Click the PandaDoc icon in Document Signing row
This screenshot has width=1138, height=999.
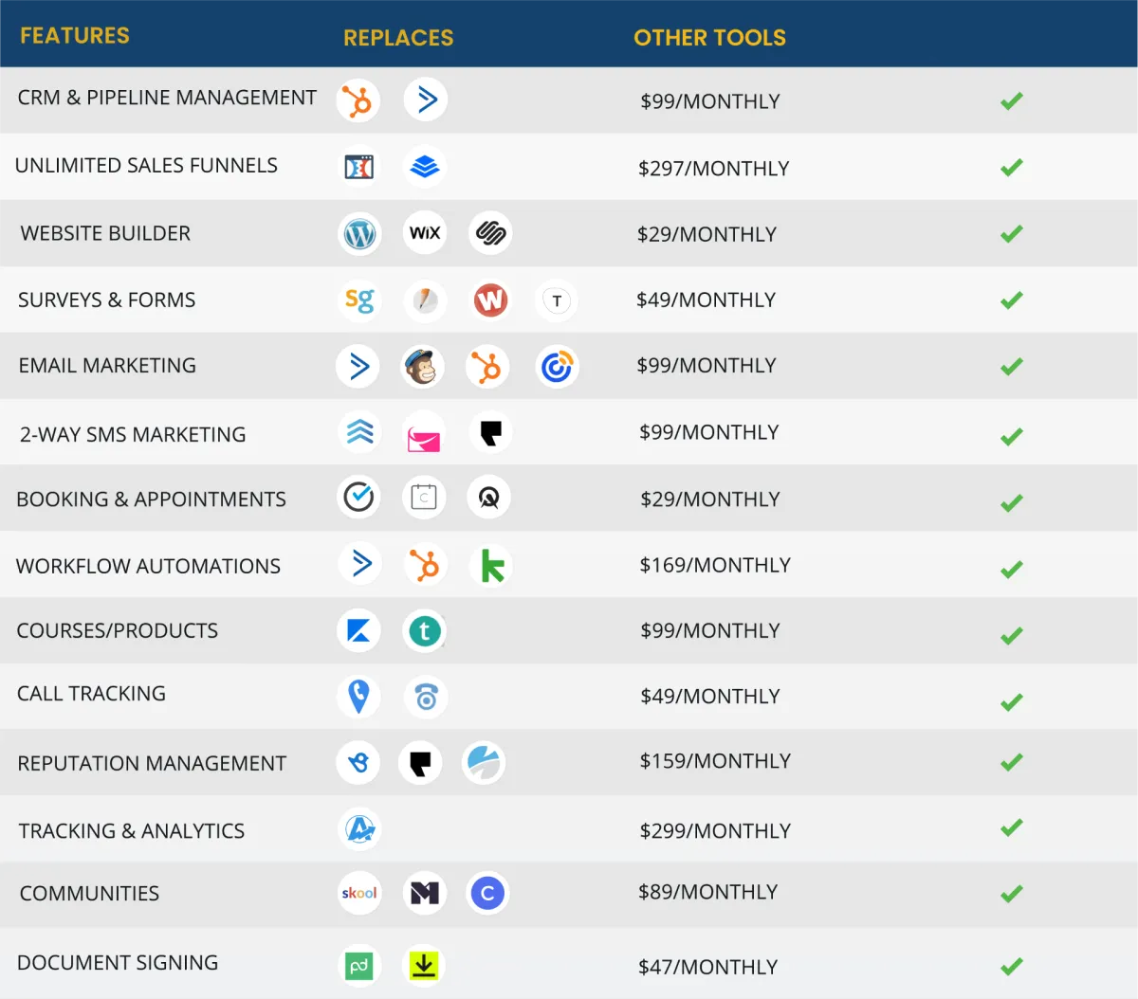pyautogui.click(x=358, y=967)
